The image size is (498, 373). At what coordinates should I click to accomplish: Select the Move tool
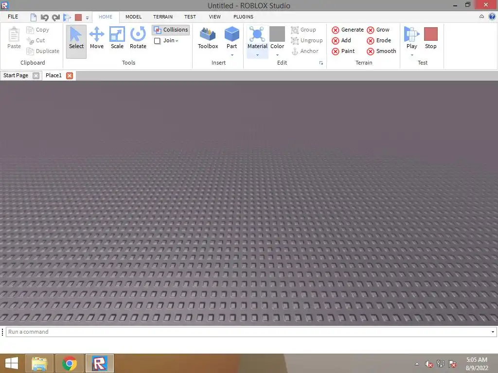click(97, 38)
